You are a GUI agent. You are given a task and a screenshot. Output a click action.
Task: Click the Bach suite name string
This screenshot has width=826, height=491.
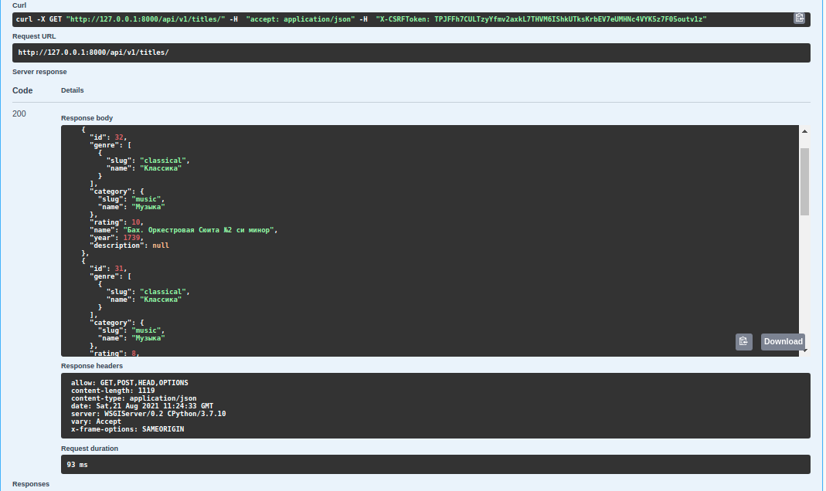coord(196,230)
